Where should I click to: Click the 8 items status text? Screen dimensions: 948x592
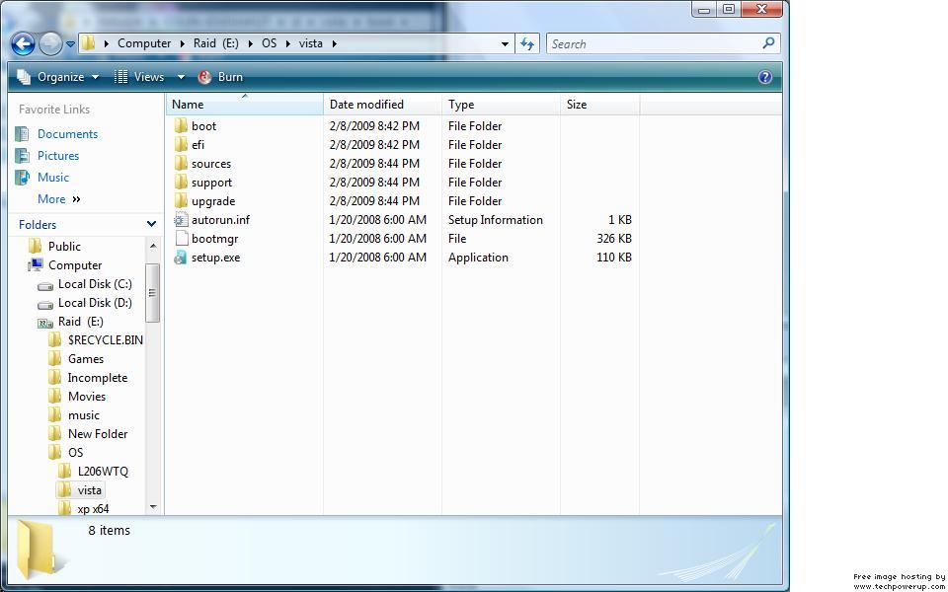click(x=109, y=531)
